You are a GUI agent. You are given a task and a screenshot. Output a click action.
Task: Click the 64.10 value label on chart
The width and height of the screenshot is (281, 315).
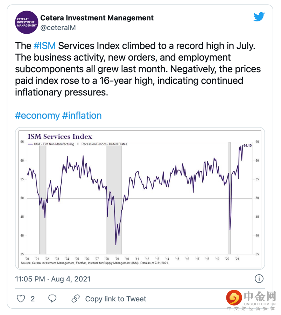248,145
